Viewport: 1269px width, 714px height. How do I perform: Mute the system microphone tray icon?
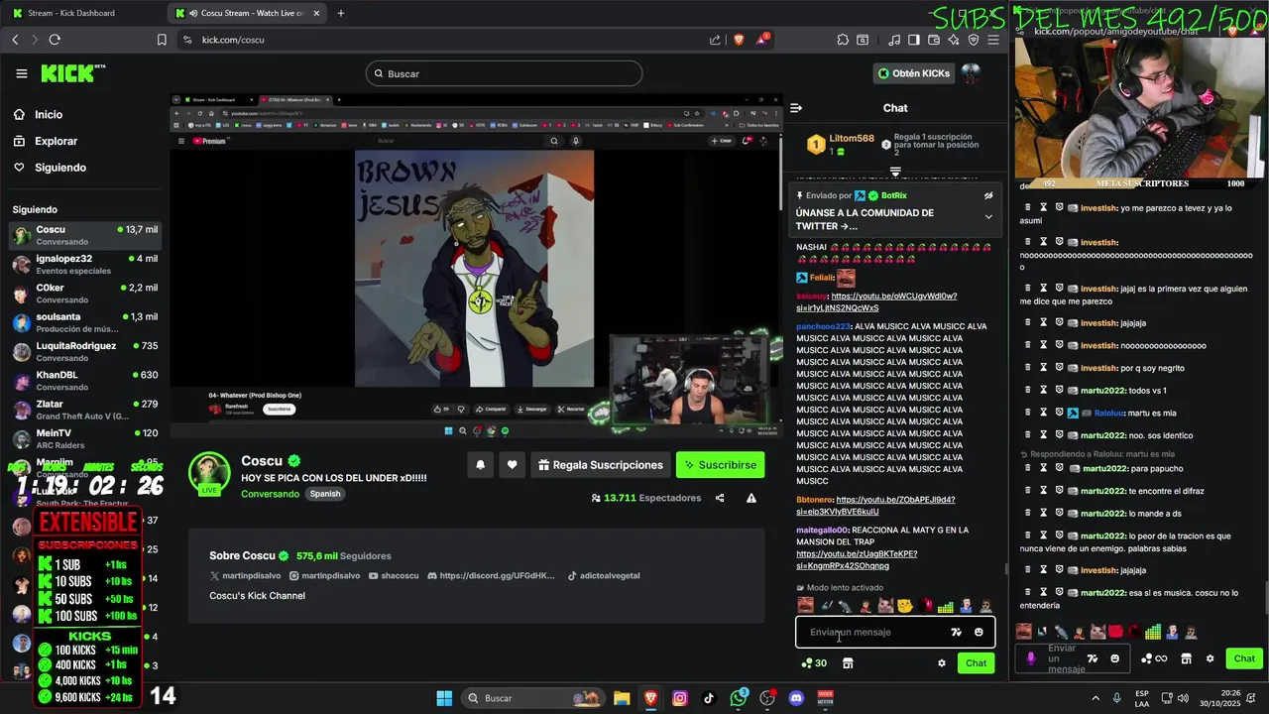point(1117,698)
